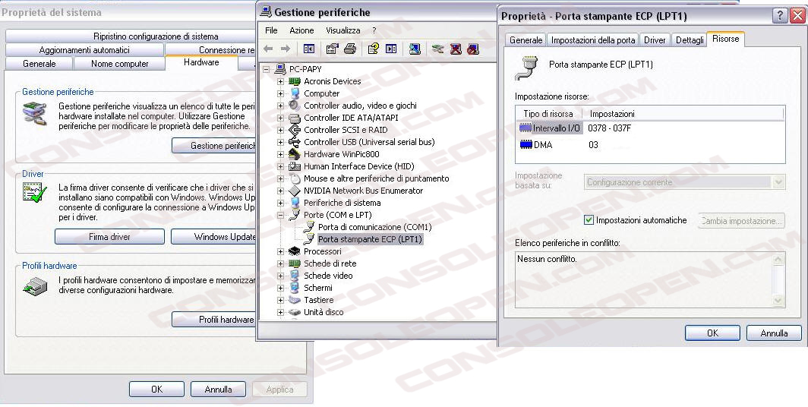Click the update driver toolbar icon

(437, 49)
